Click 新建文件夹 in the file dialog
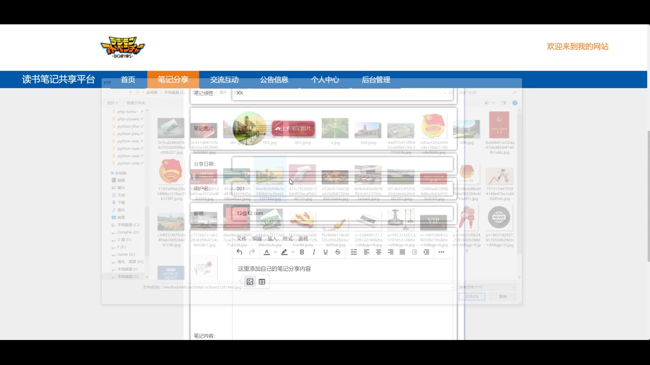The image size is (650, 365). pos(136,103)
